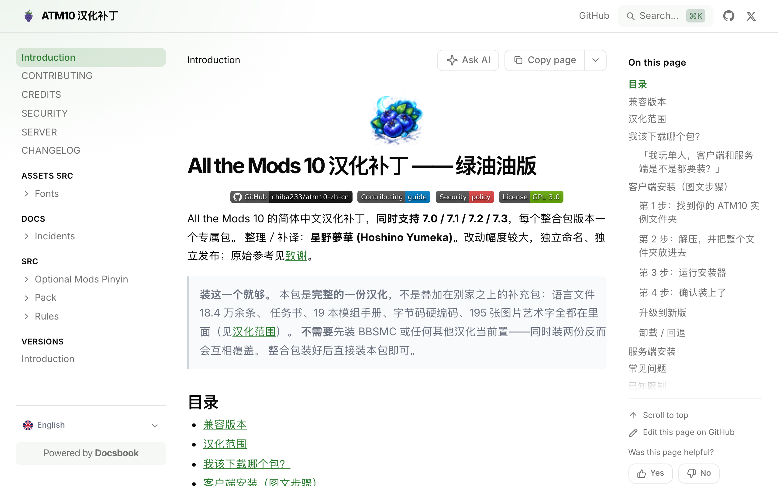Click Powered by Docsbook button
This screenshot has width=778, height=486.
click(91, 453)
